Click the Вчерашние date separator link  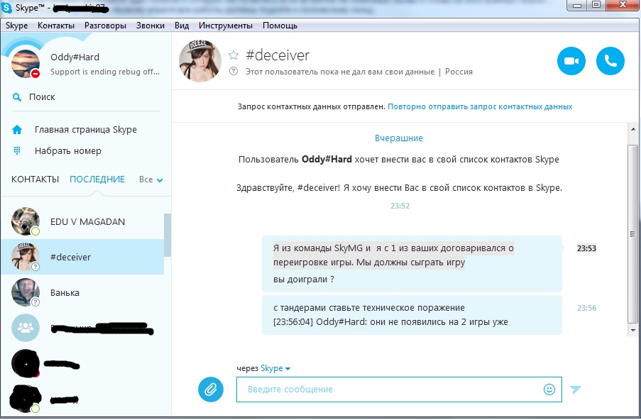pos(398,138)
